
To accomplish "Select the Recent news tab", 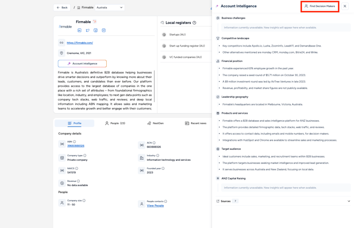I will 195,123.
